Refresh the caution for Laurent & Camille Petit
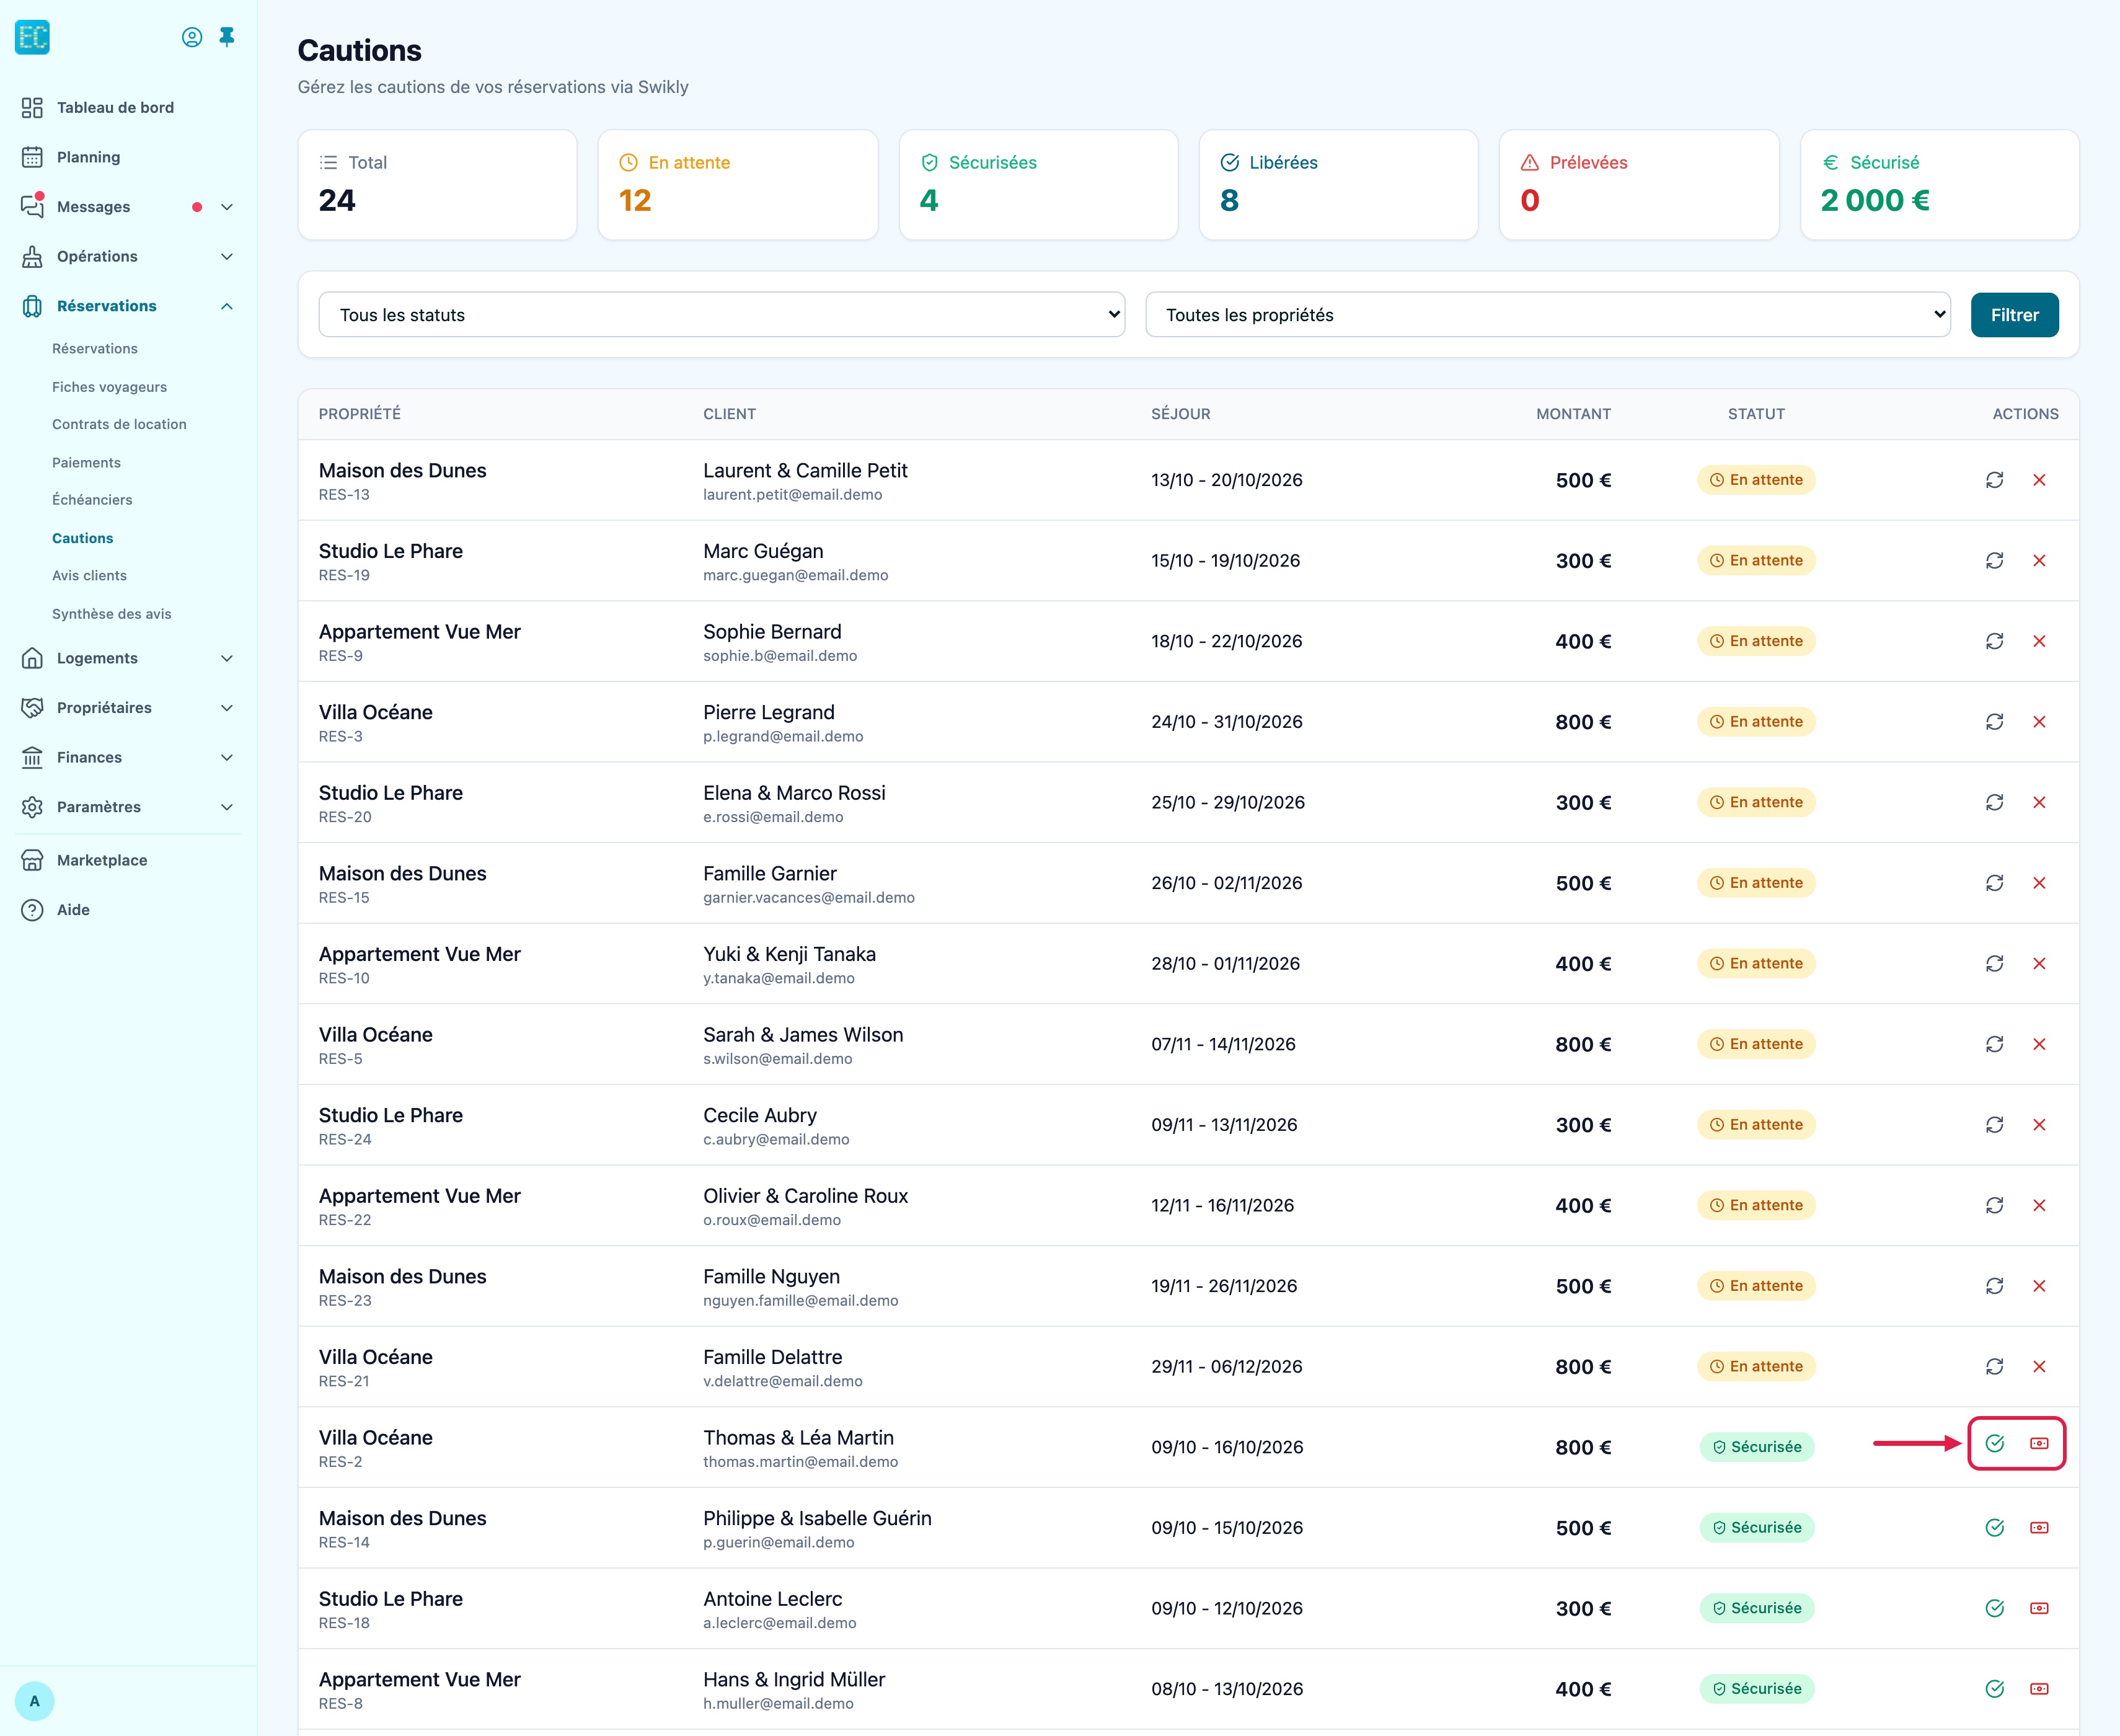Screen dimensions: 2120x1736 point(1994,480)
